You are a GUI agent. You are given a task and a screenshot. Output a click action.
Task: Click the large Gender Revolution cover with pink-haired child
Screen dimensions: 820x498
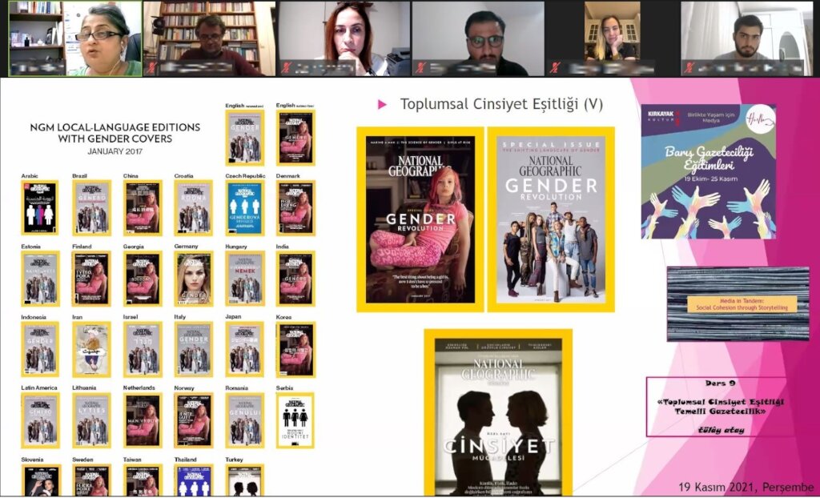click(420, 219)
